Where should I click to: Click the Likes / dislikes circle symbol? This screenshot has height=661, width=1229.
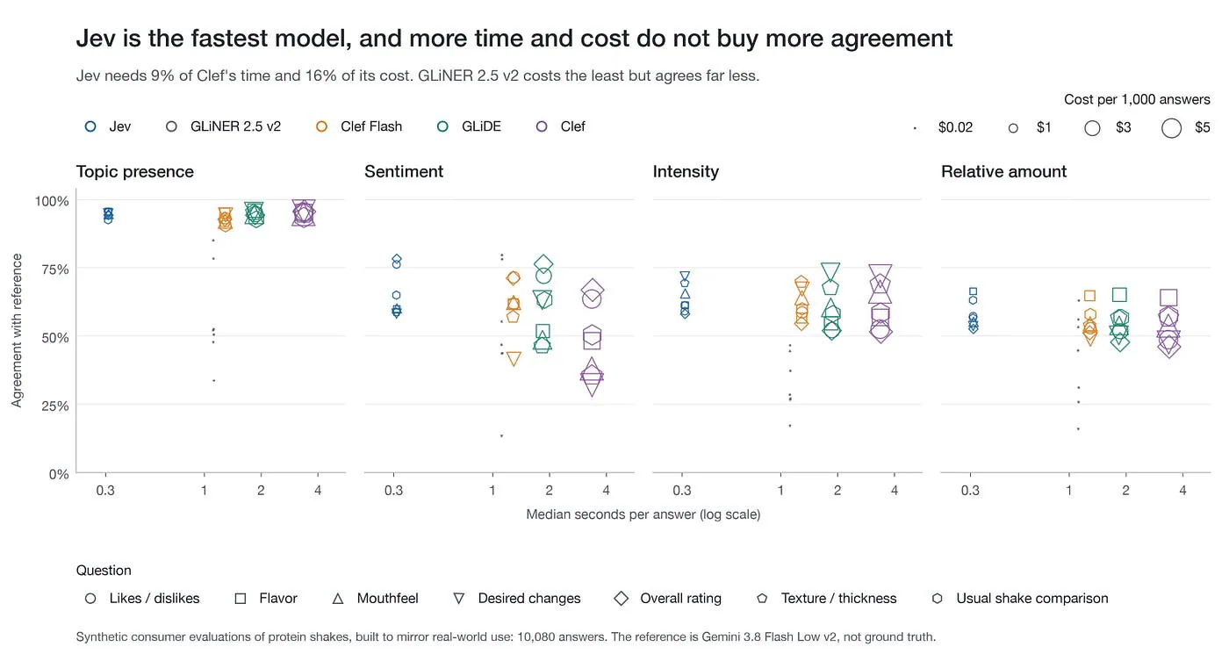[x=90, y=599]
